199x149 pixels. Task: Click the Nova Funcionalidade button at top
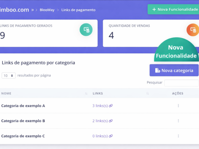coord(173,10)
